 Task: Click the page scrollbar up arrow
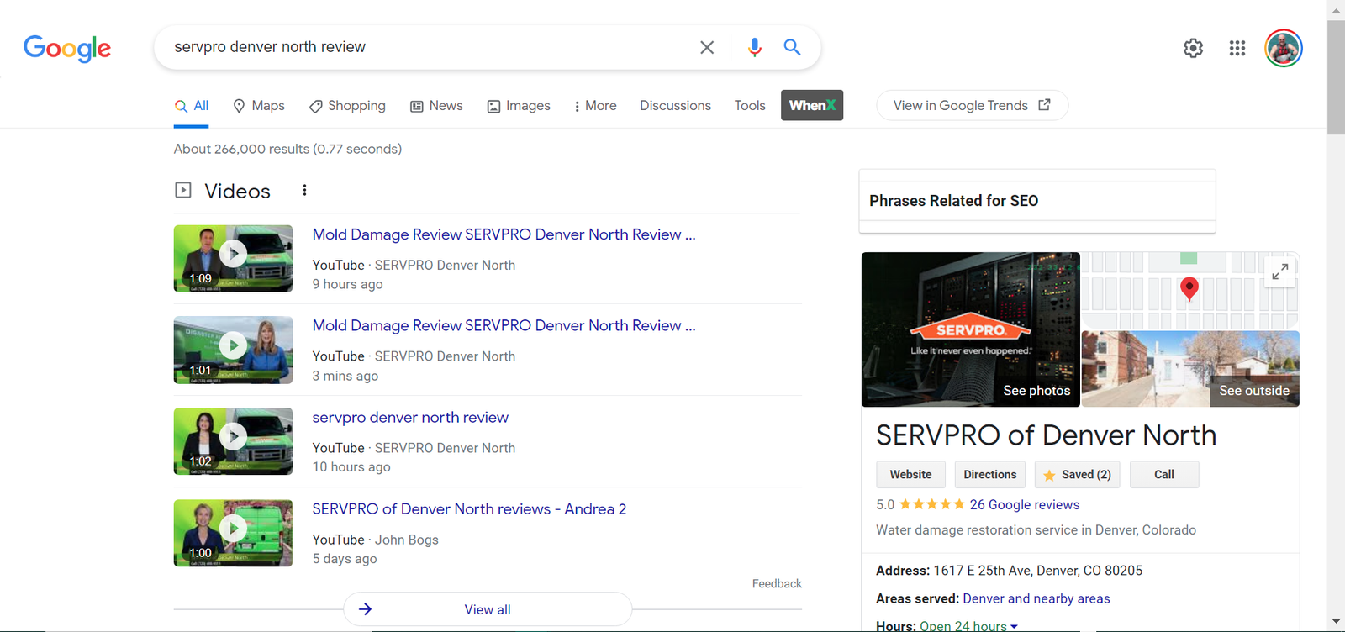pos(1336,10)
